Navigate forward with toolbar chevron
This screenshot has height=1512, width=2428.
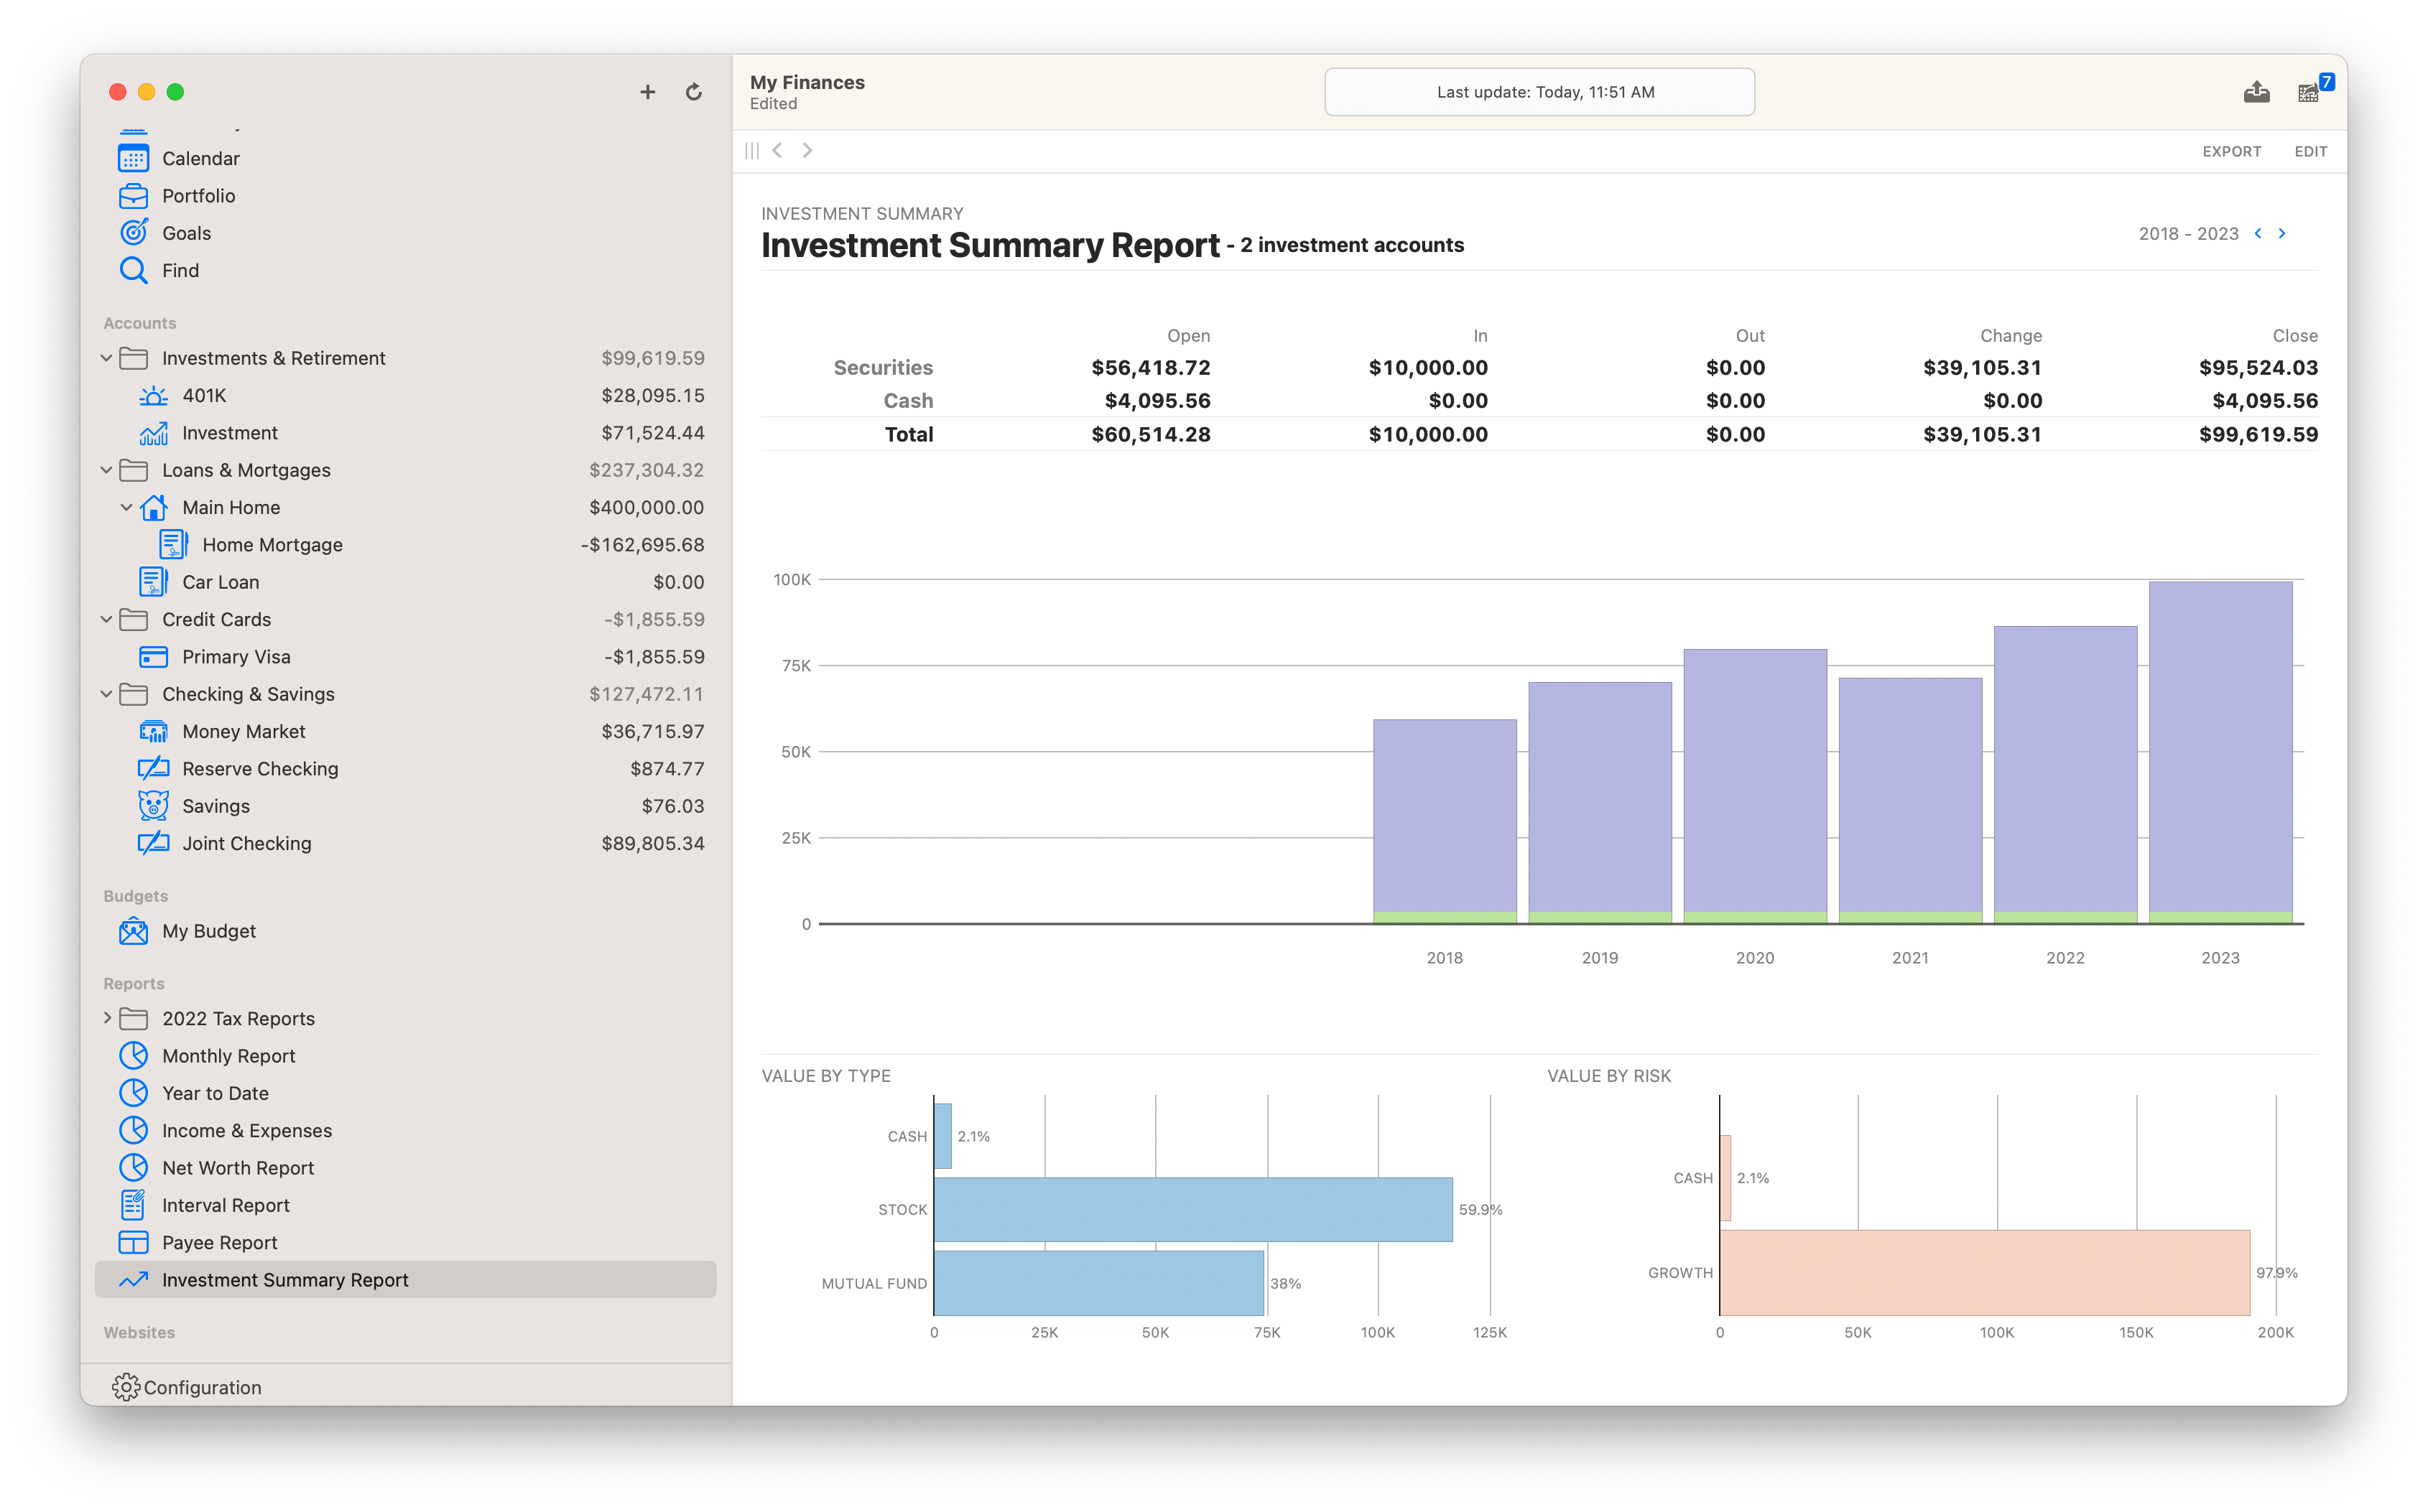coord(807,151)
